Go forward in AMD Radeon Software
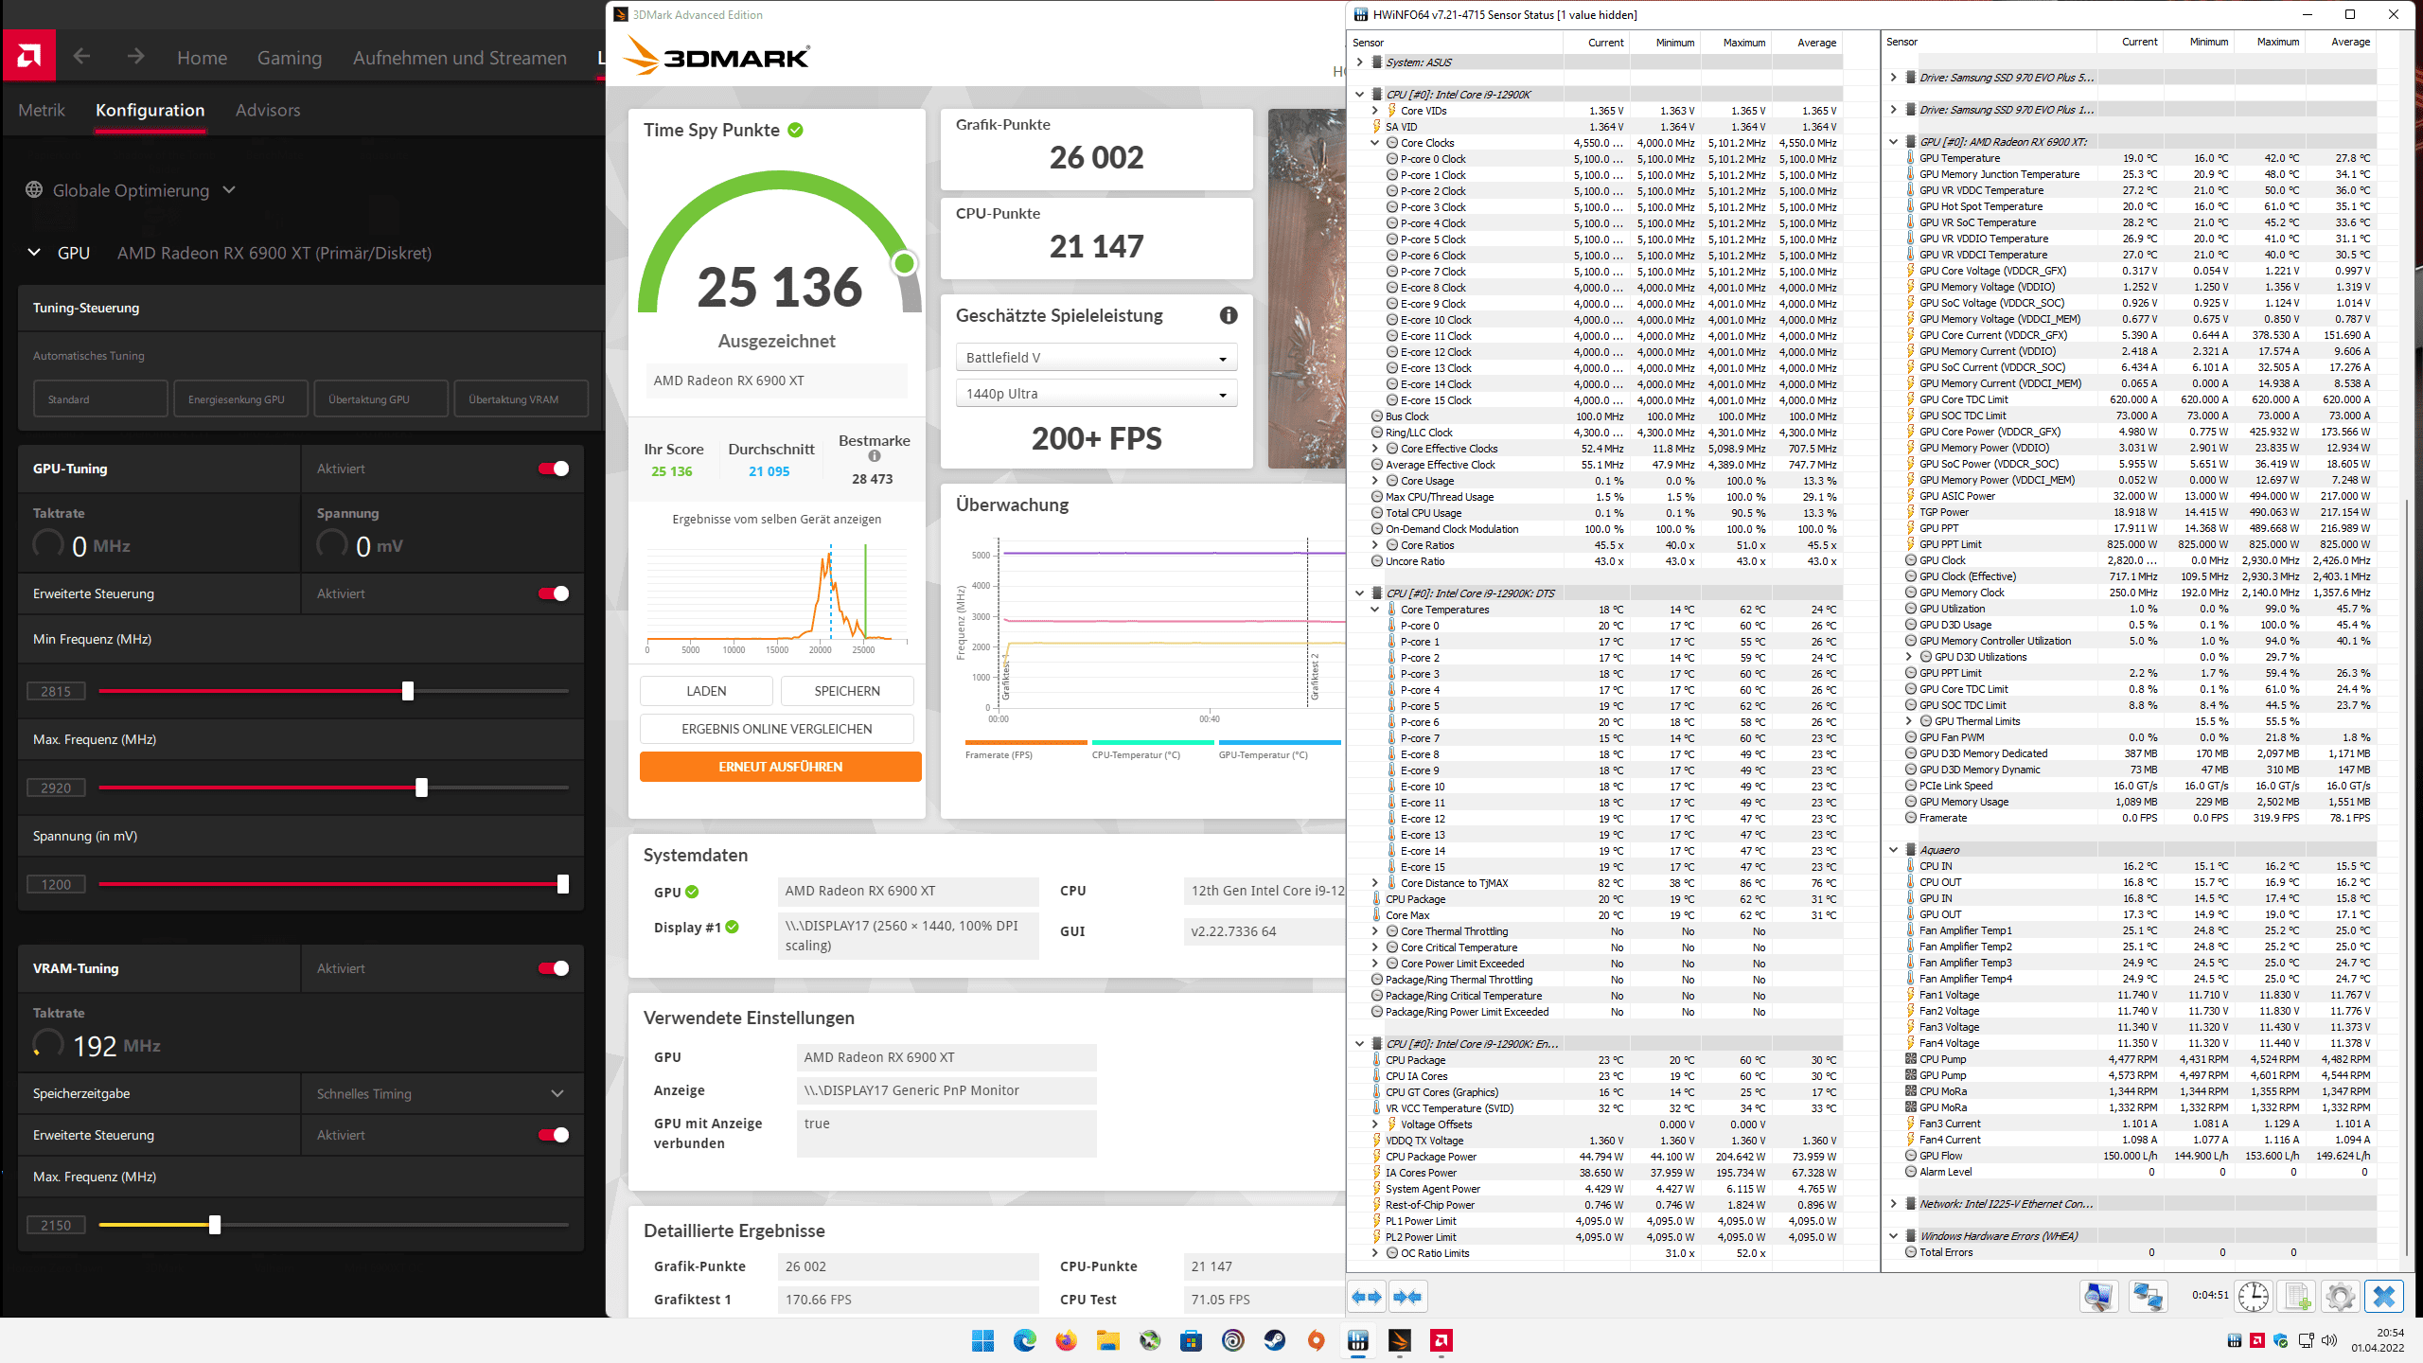This screenshot has height=1363, width=2423. pyautogui.click(x=135, y=57)
